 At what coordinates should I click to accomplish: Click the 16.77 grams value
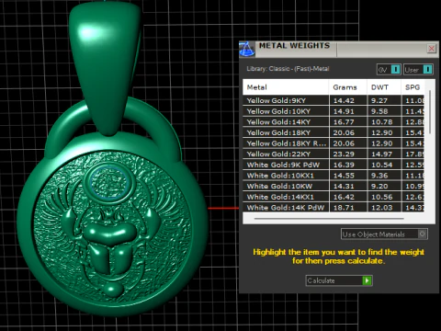344,122
